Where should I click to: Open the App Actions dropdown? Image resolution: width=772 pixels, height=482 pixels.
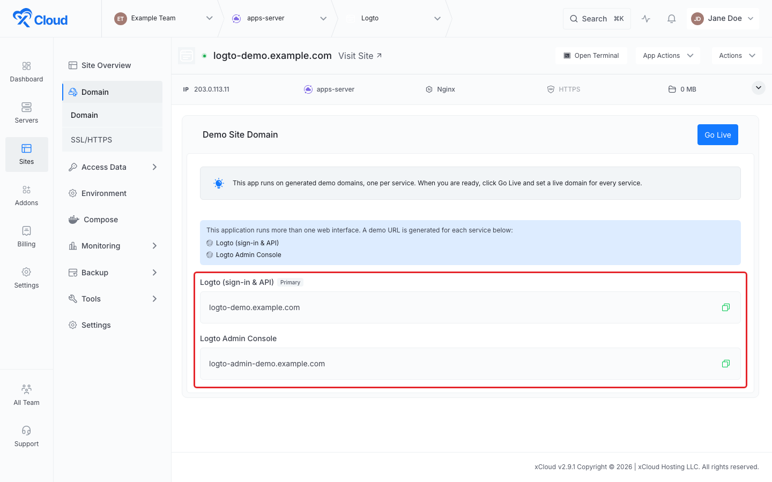(668, 56)
